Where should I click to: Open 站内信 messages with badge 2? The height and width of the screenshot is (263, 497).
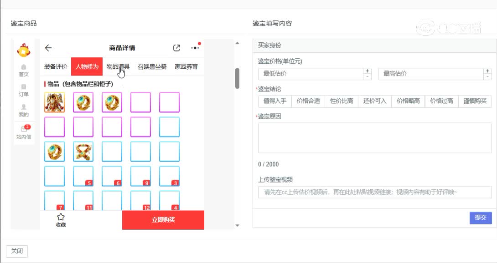[24, 132]
